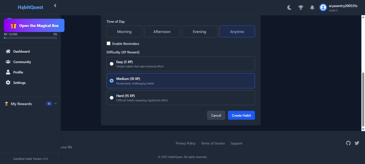365x164 pixels.
Task: Click the scrollbar down arrow
Action: point(363,129)
